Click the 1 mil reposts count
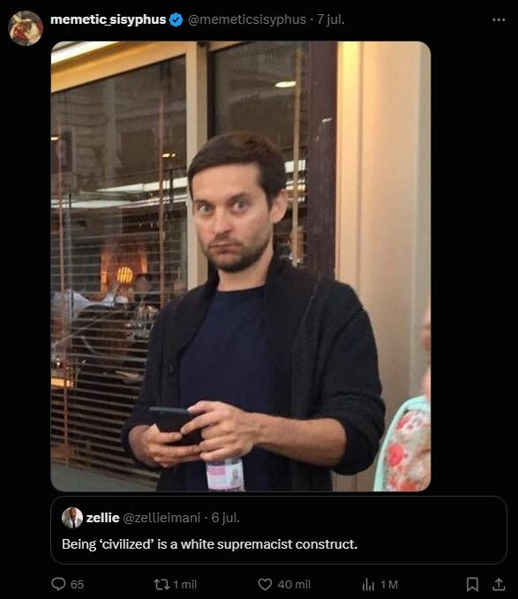The image size is (518, 599). 185,584
